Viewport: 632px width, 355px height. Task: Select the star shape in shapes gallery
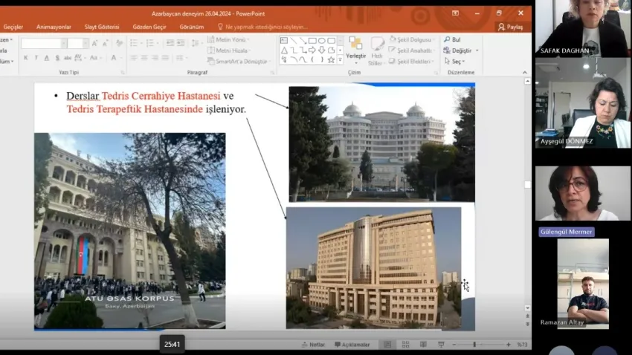click(331, 59)
